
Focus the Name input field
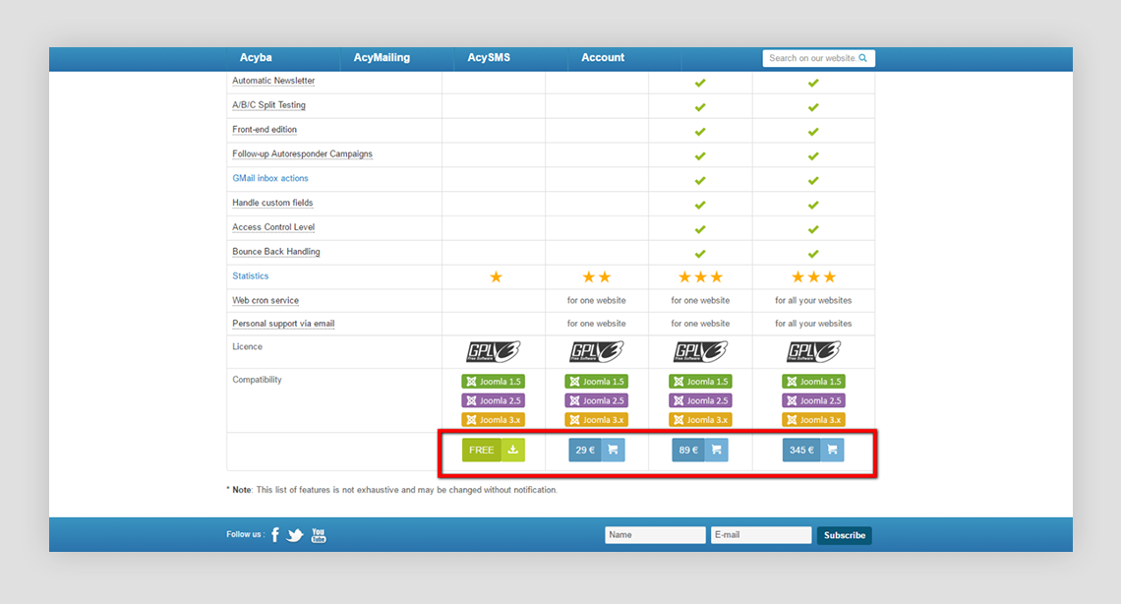pyautogui.click(x=655, y=535)
